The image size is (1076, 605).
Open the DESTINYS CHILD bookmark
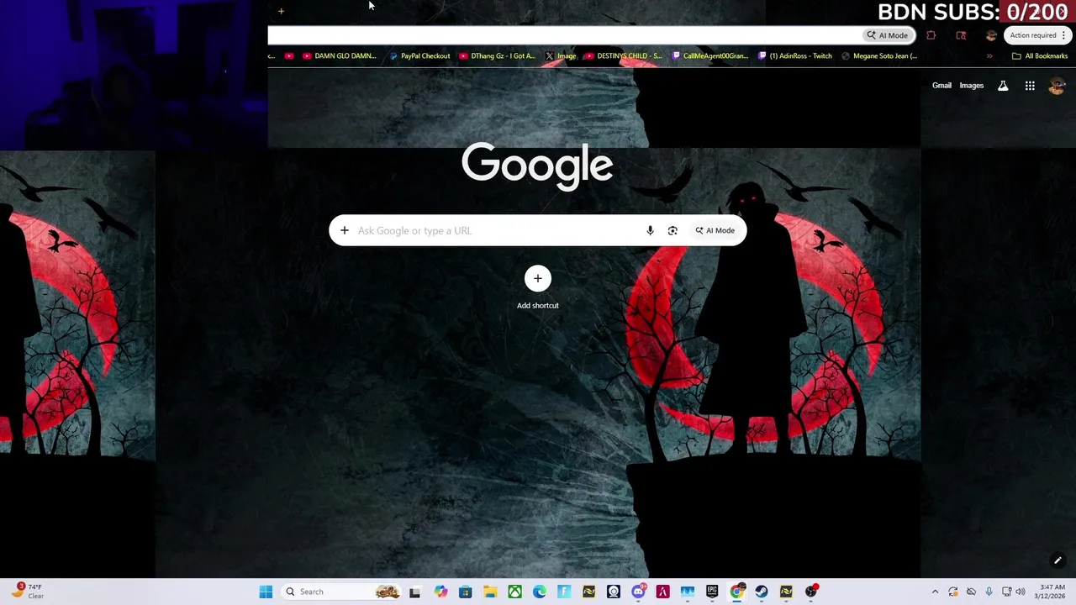point(624,56)
